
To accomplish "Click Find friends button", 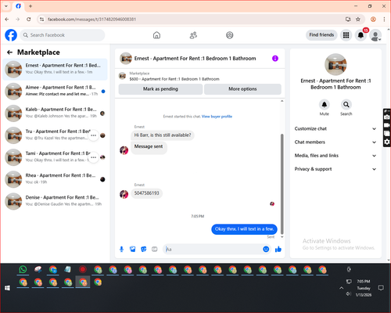I will point(321,35).
